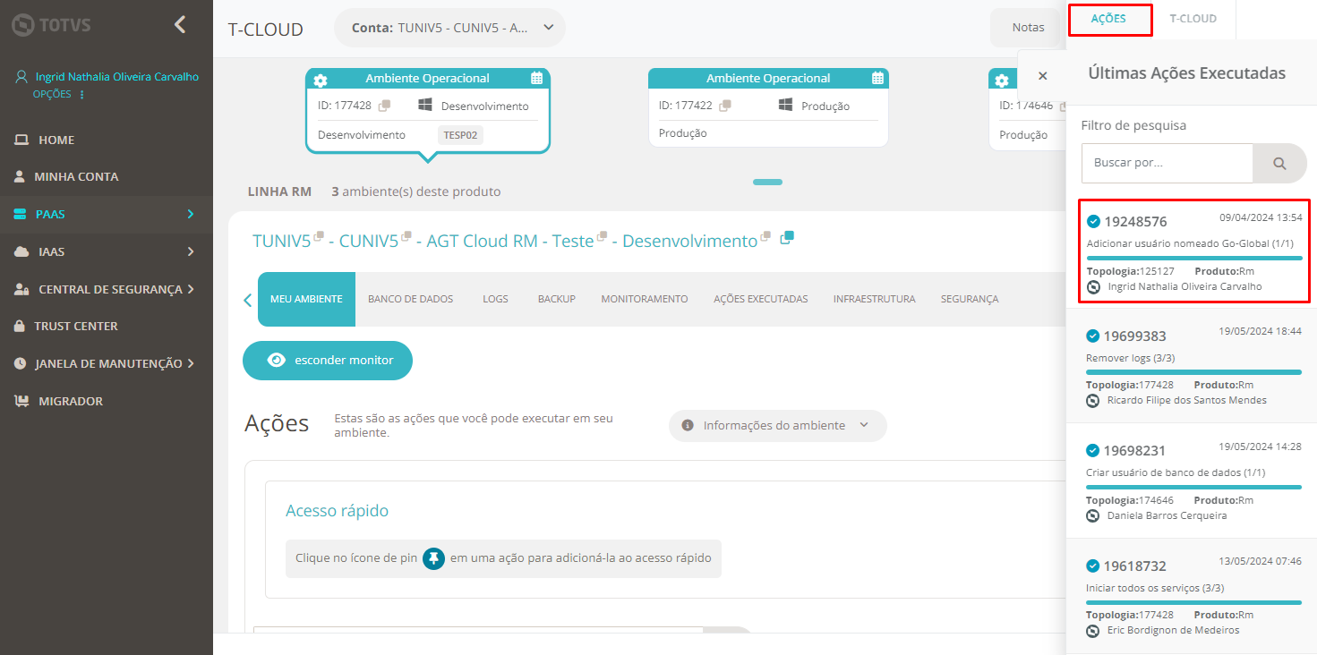This screenshot has height=655, width=1317.
Task: Copy CUNIV5 text via its copy icon
Action: 406,236
